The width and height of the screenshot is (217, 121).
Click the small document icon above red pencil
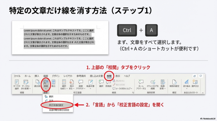pos(114,81)
